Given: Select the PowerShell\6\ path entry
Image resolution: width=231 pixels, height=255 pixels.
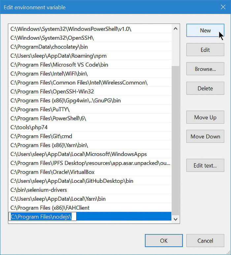Looking at the screenshot, I should (x=90, y=119).
